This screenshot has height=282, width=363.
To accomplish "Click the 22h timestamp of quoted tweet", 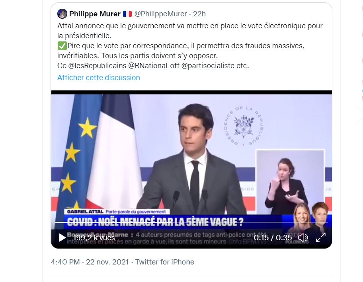I will pos(199,14).
